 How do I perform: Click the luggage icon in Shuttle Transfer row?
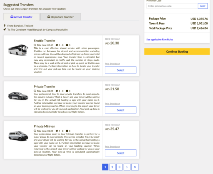67,45
